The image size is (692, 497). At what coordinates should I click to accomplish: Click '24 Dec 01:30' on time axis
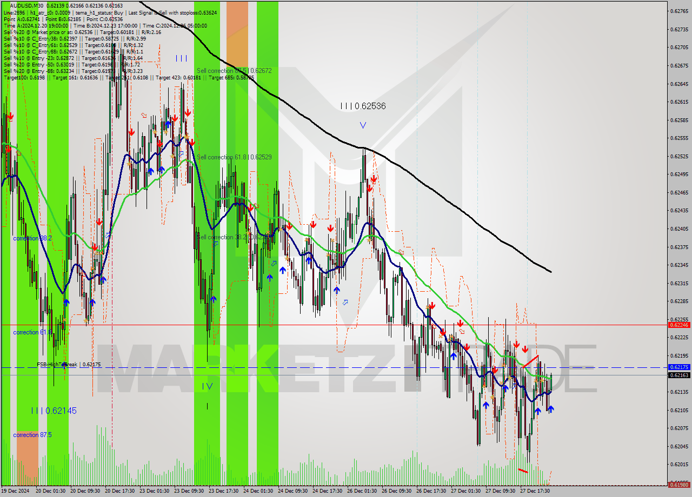(x=258, y=491)
